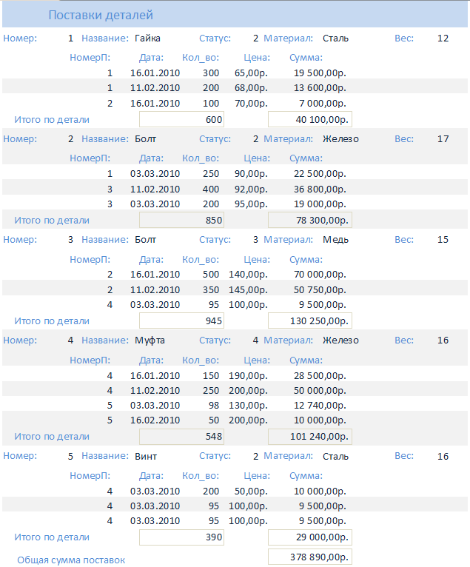Click the total sum field 130 250,00р.
This screenshot has width=470, height=567.
pos(309,321)
